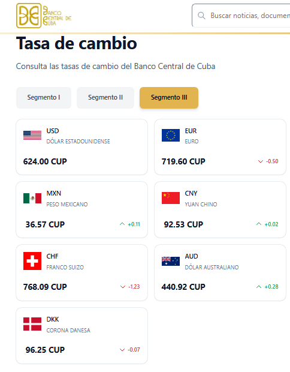Click the European Union flag icon
This screenshot has height=372, width=290.
point(171,135)
